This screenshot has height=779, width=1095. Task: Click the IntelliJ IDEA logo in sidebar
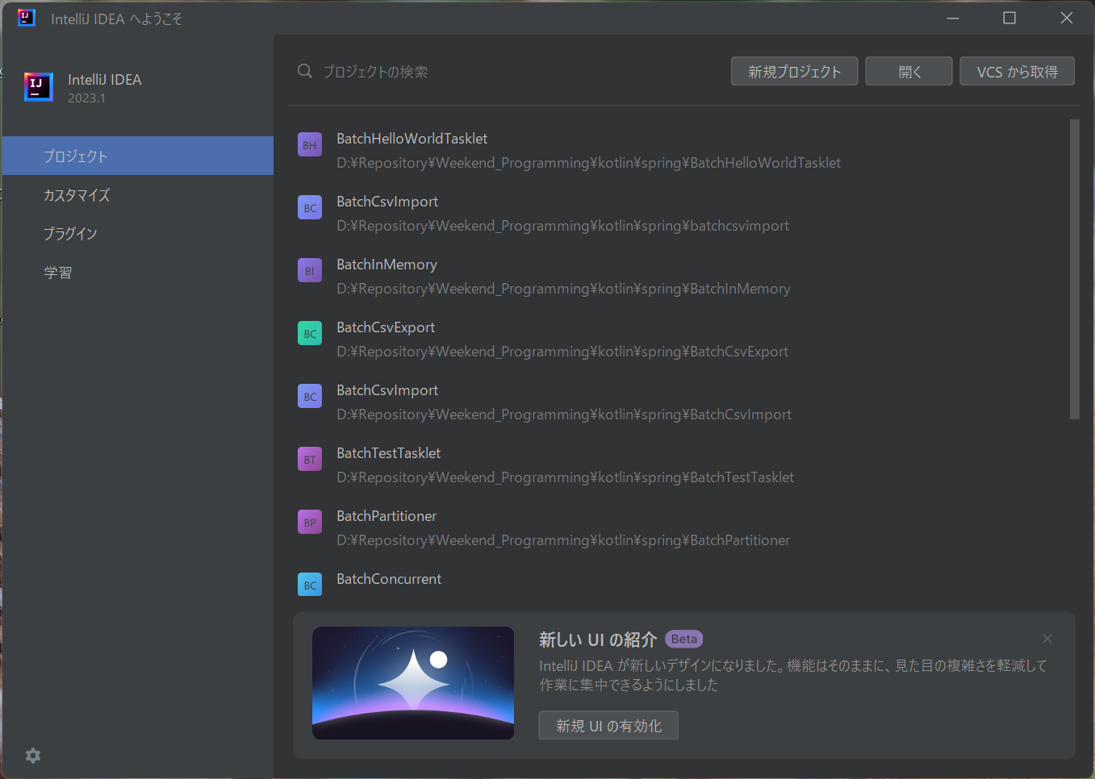[x=39, y=87]
